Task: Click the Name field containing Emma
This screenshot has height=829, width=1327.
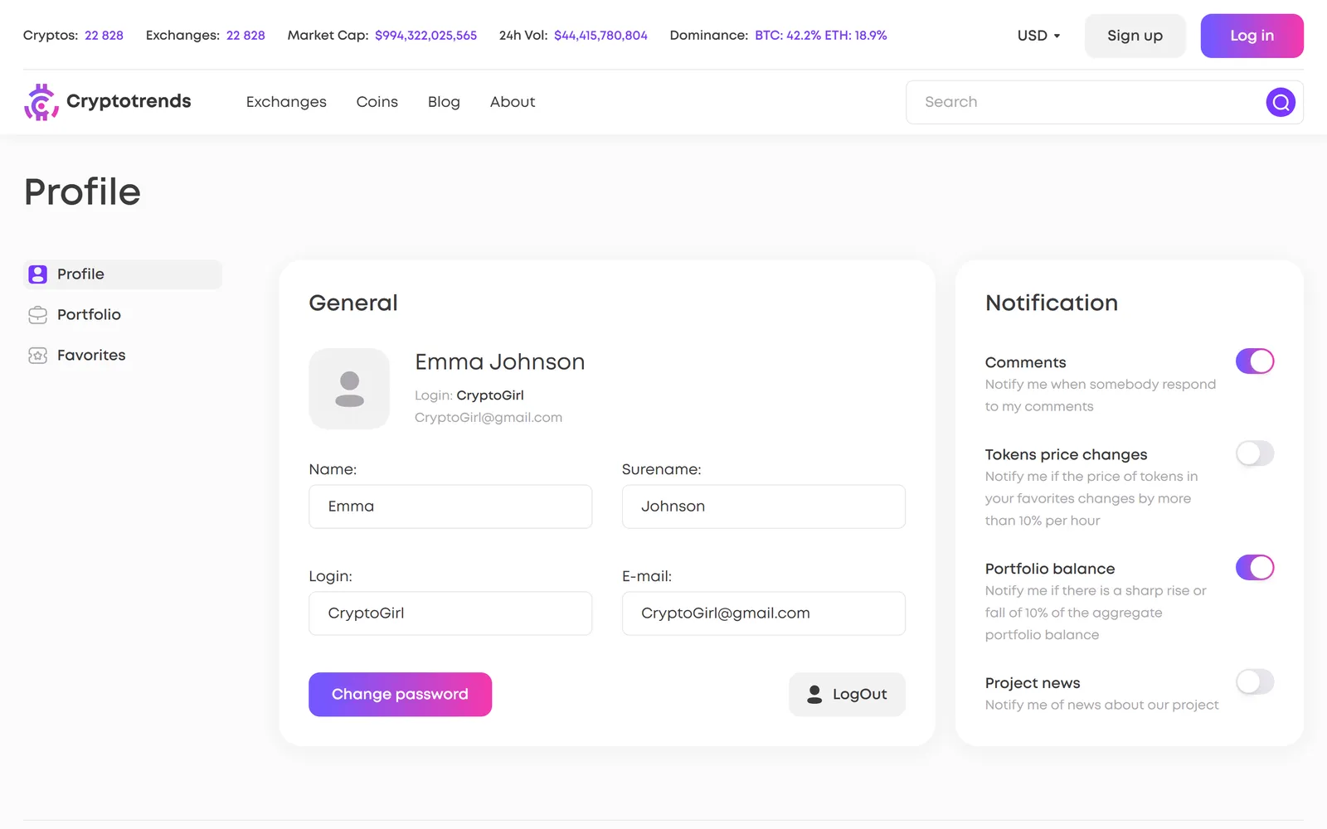Action: (x=450, y=507)
